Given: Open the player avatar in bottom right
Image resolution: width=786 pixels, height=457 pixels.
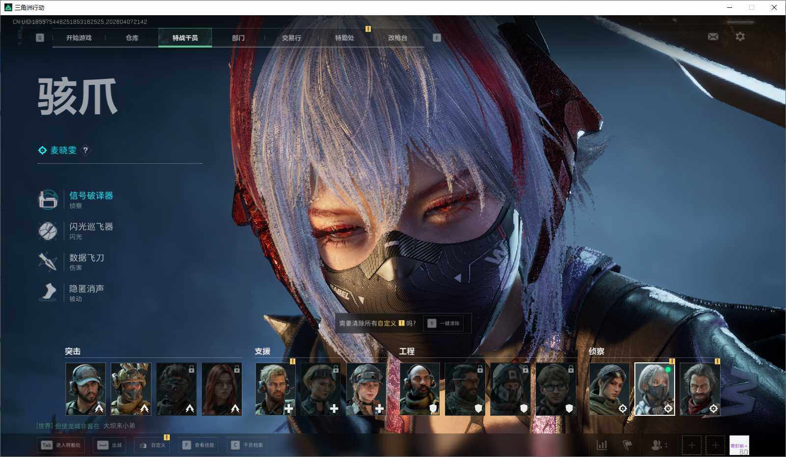Looking at the screenshot, I should (x=739, y=445).
